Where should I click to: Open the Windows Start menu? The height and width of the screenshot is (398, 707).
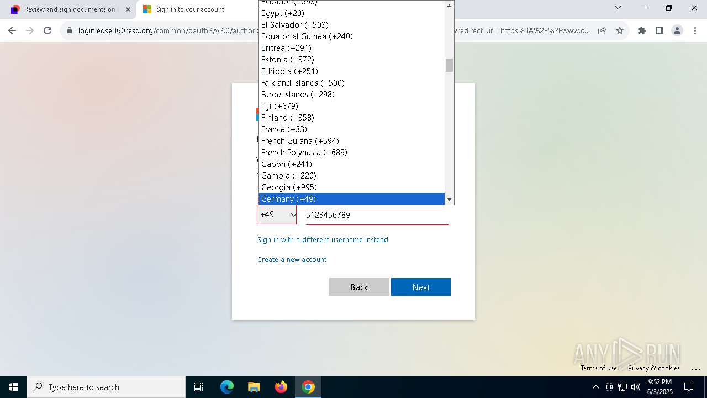tap(13, 387)
